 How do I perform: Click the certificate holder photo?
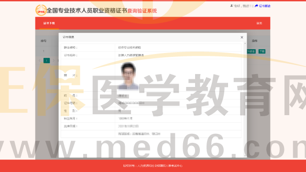pyautogui.click(x=128, y=75)
